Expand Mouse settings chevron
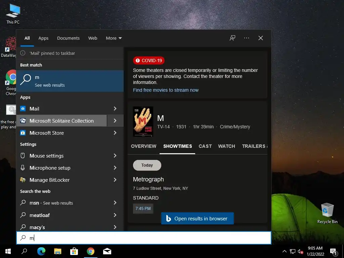Image resolution: width=344 pixels, height=258 pixels. click(x=115, y=156)
